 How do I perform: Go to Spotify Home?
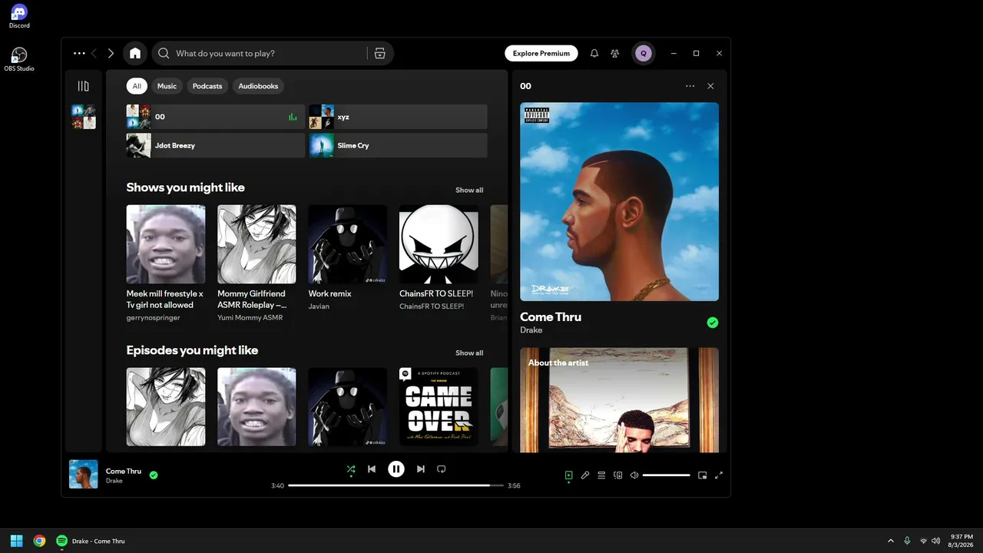[x=135, y=53]
